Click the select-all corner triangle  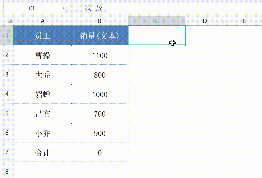(10, 21)
